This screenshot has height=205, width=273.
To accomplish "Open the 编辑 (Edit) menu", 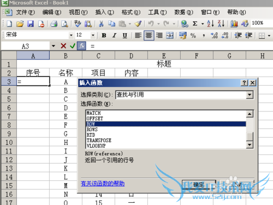I will pos(52,12).
